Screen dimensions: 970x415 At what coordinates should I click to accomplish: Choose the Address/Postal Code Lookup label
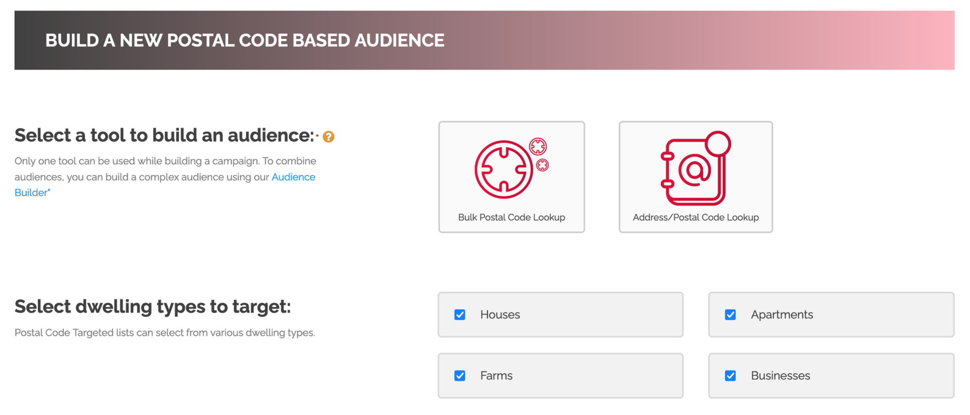[x=695, y=217]
